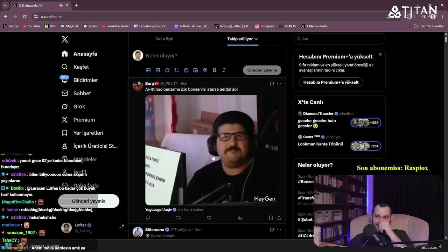Open Sarp's profile avatar
448x252 pixels.
tap(138, 86)
